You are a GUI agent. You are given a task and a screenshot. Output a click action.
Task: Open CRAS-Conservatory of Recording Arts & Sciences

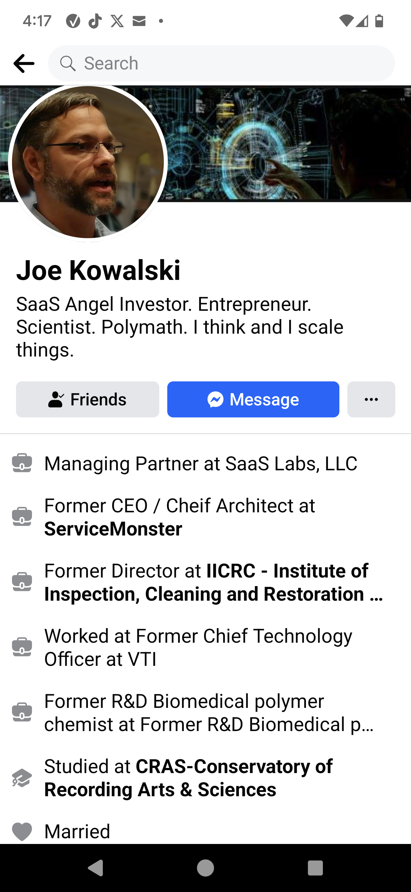pyautogui.click(x=188, y=778)
